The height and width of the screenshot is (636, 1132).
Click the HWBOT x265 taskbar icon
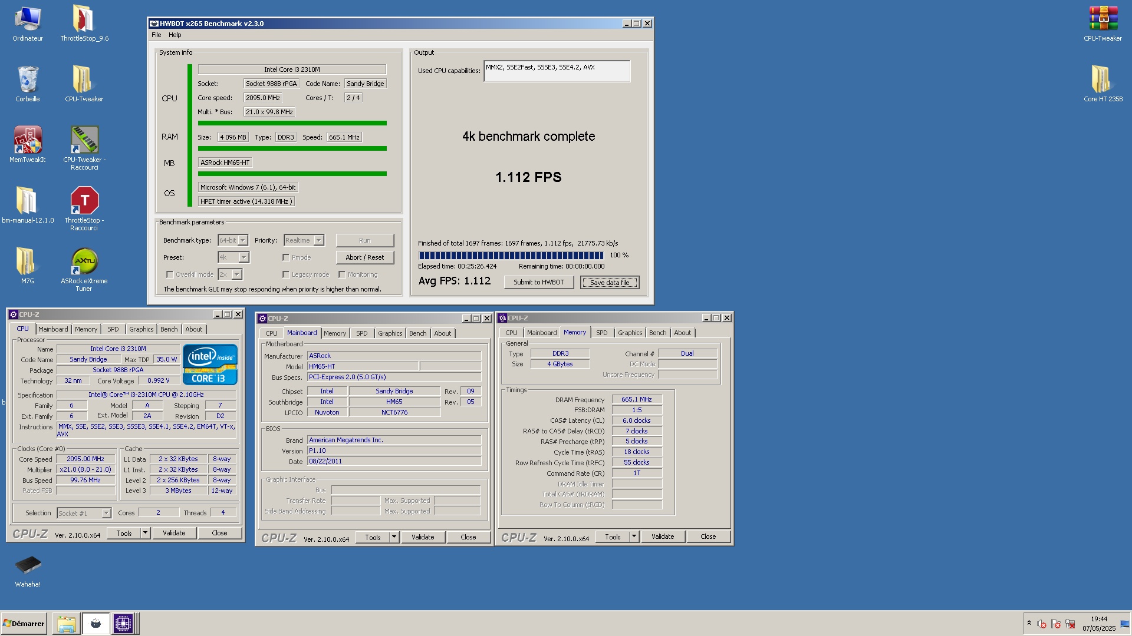point(96,624)
